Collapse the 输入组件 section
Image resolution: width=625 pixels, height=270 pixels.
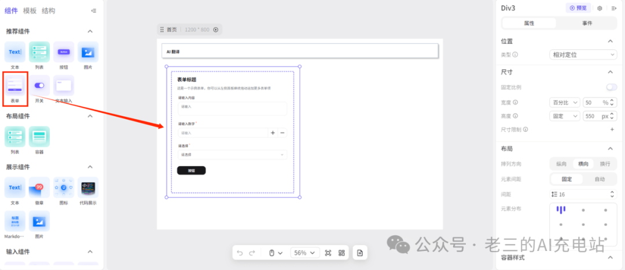click(x=90, y=251)
